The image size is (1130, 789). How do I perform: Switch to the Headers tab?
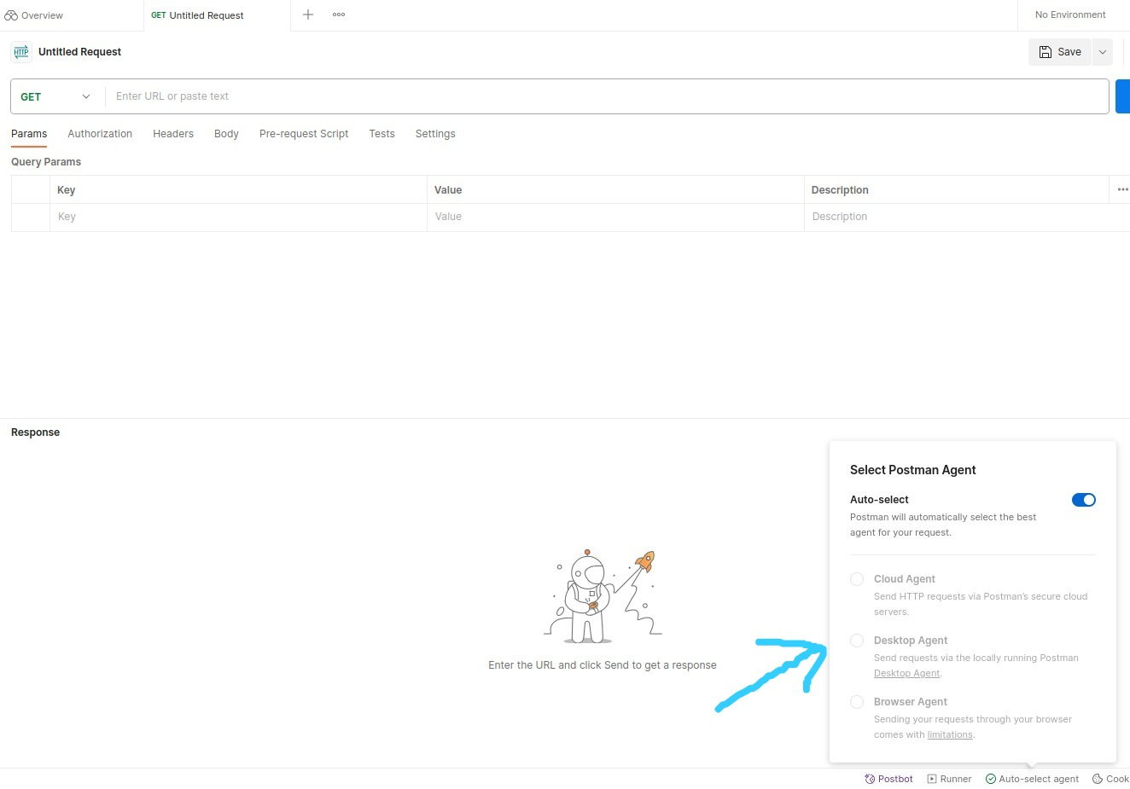173,134
